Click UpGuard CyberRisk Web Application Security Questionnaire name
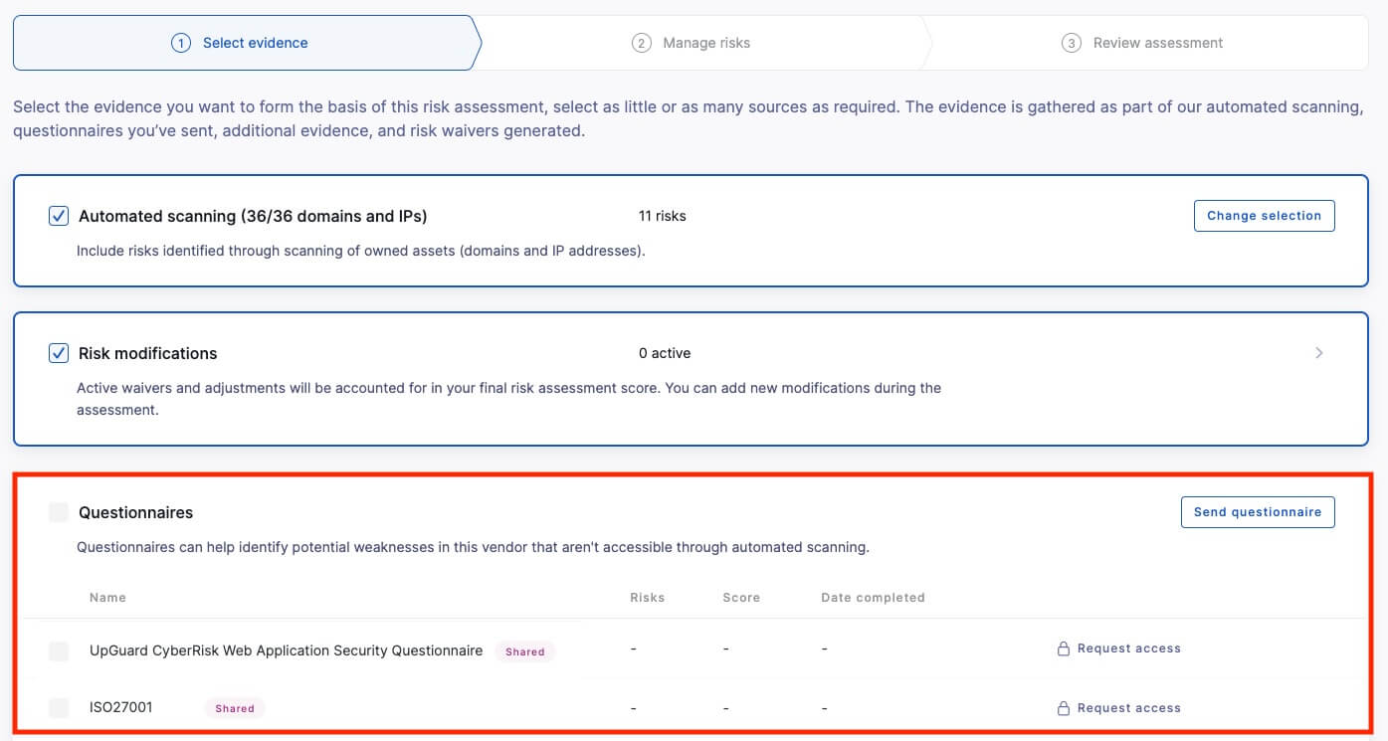Viewport: 1388px width, 741px height. click(286, 650)
